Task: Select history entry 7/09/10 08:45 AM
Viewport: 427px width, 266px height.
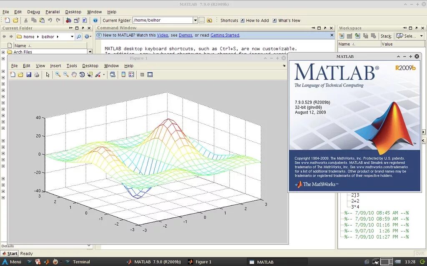Action: pyautogui.click(x=377, y=213)
